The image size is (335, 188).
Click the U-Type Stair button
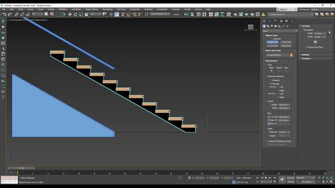[273, 45]
